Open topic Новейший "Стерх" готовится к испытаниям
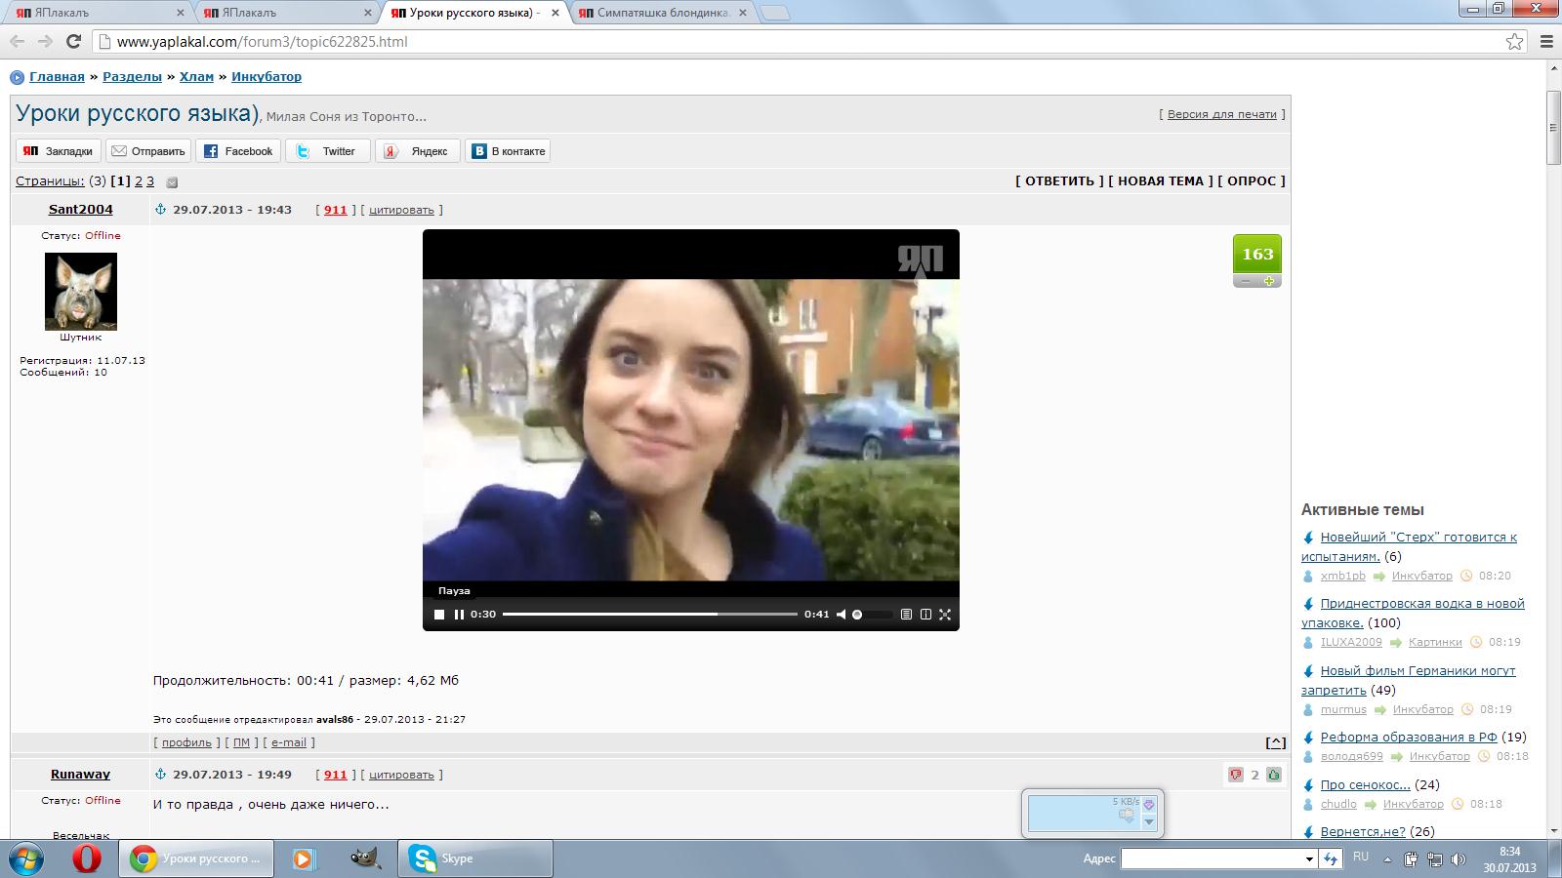Screen dimensions: 1562x878 point(1409,546)
